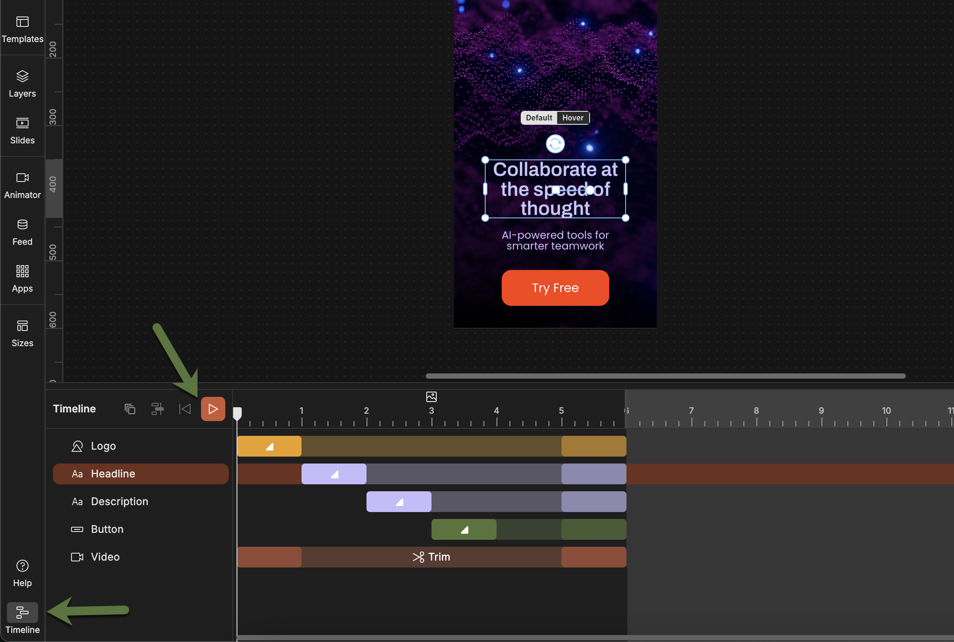Click the copy animation icon in Timeline
The width and height of the screenshot is (954, 642).
pyautogui.click(x=130, y=409)
